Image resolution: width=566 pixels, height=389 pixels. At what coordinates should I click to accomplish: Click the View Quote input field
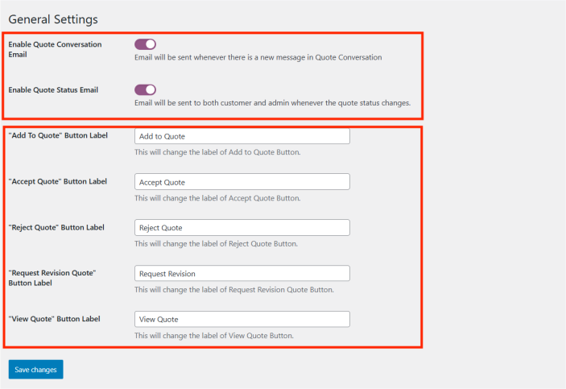point(242,320)
